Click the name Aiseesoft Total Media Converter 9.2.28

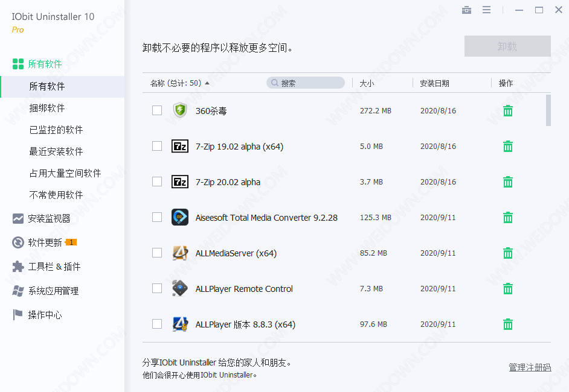[266, 218]
